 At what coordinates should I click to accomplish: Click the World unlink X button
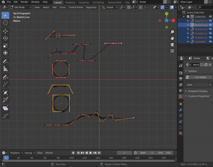click(x=210, y=65)
